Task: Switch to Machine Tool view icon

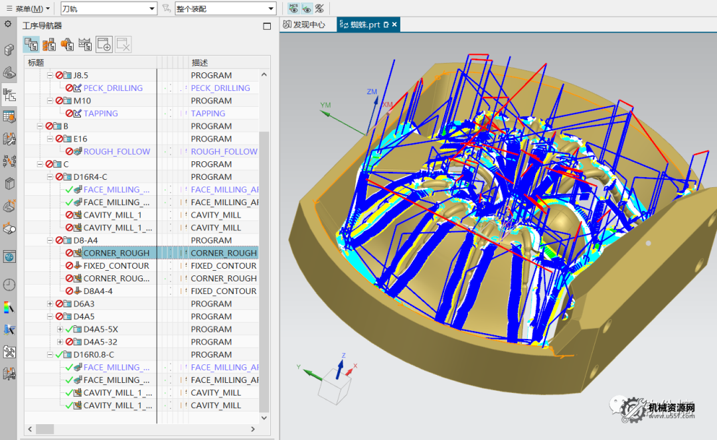Action: point(48,44)
